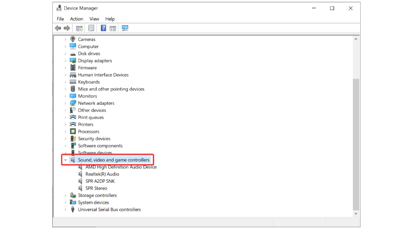The height and width of the screenshot is (229, 413).
Task: Click the vertical scrollbar thumb
Action: 356,144
